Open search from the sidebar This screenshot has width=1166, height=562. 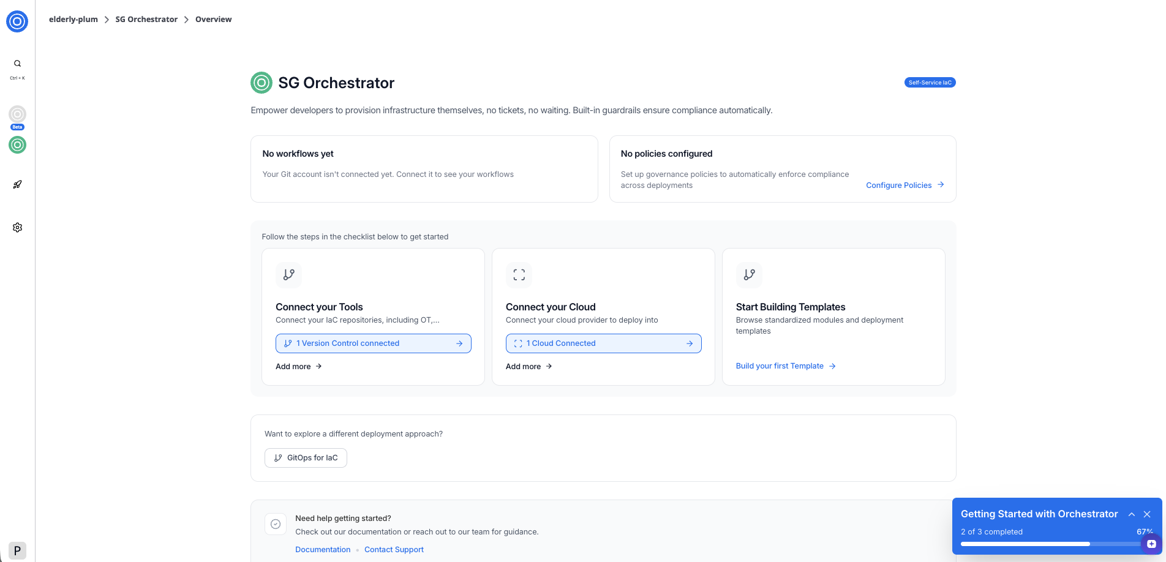click(17, 63)
